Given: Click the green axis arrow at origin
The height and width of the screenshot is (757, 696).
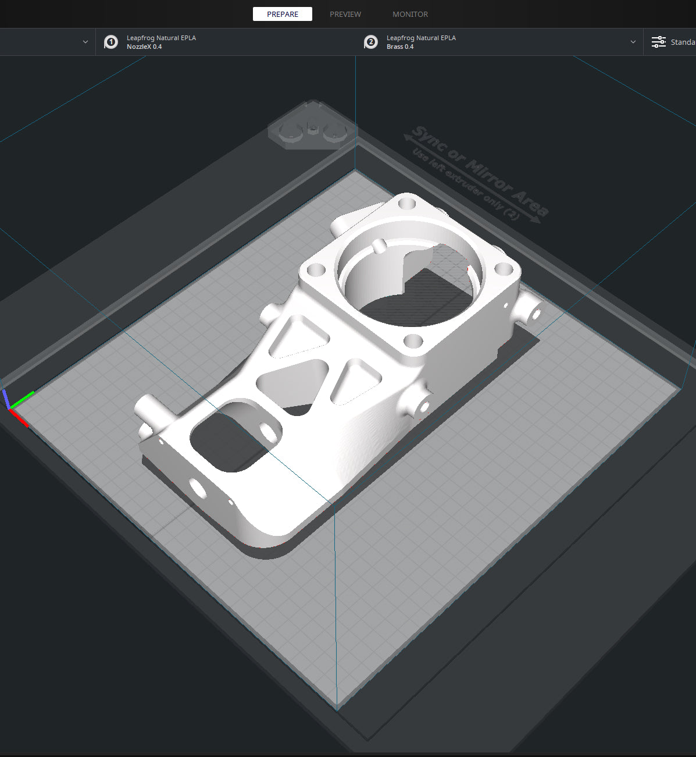Looking at the screenshot, I should [23, 399].
